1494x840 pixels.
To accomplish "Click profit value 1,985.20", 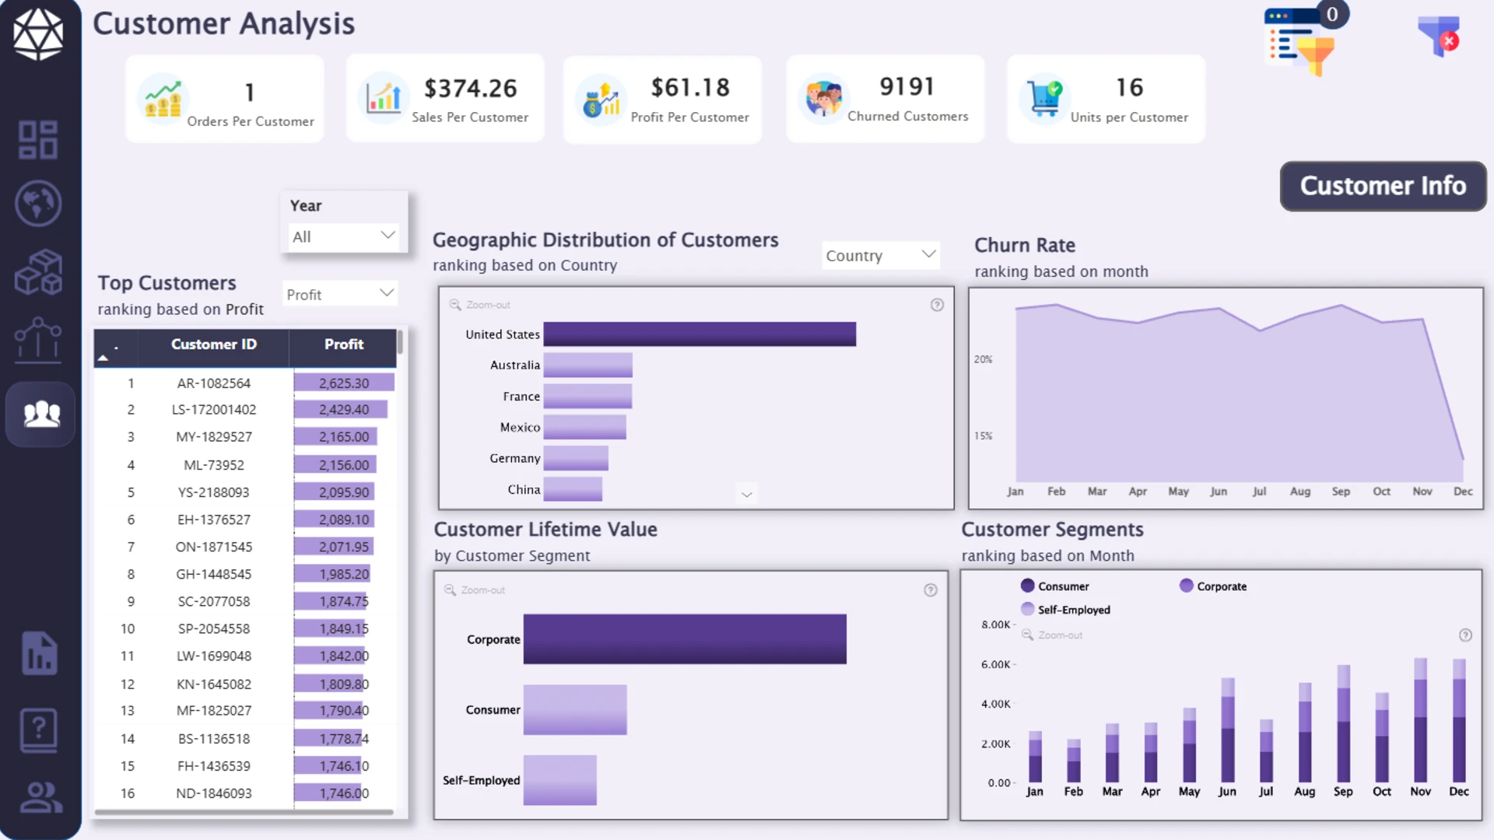I will click(x=344, y=574).
